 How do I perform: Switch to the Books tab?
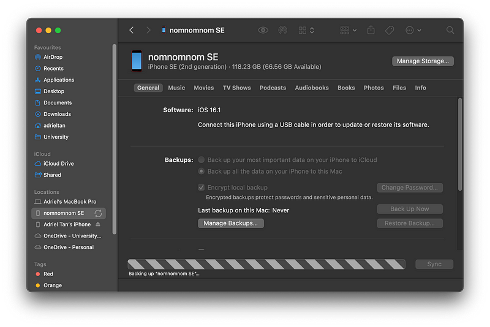pyautogui.click(x=346, y=88)
